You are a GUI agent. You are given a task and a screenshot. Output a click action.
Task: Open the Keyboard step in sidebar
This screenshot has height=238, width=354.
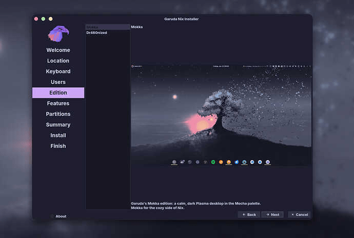click(58, 71)
